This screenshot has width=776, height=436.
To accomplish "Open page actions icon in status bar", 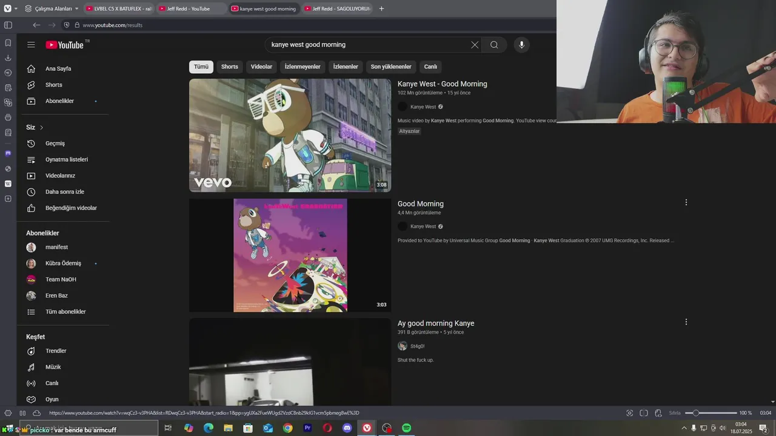I will (658, 413).
